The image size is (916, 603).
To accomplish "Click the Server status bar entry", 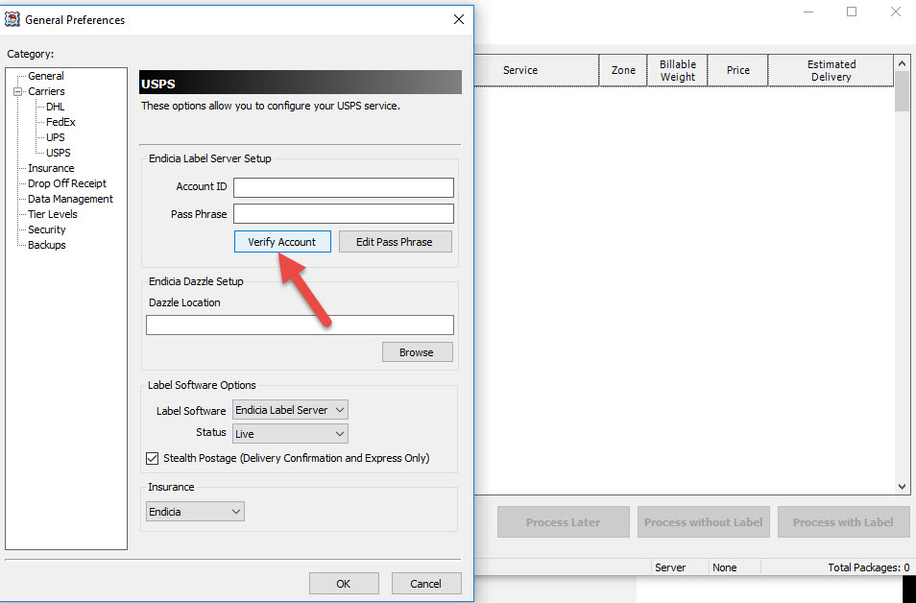I will tap(670, 567).
